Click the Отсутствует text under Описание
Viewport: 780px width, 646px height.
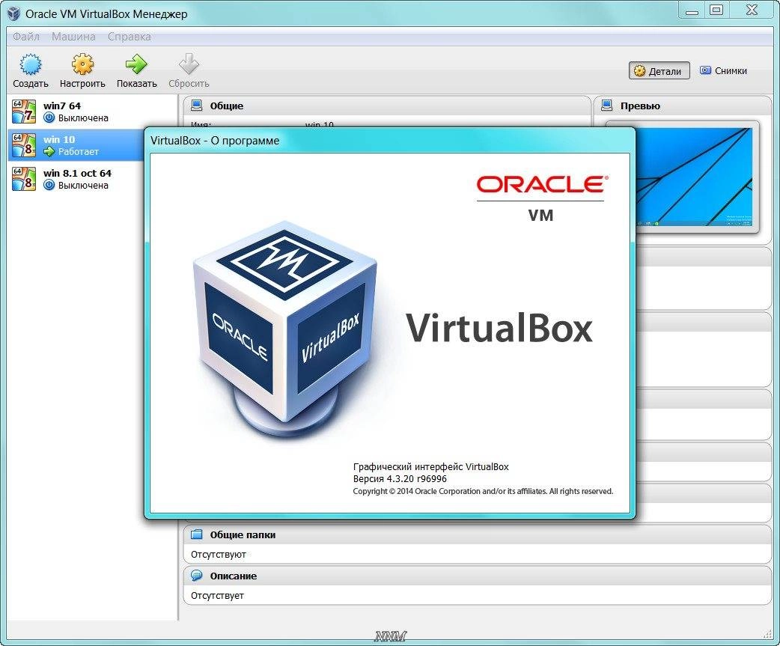(217, 596)
